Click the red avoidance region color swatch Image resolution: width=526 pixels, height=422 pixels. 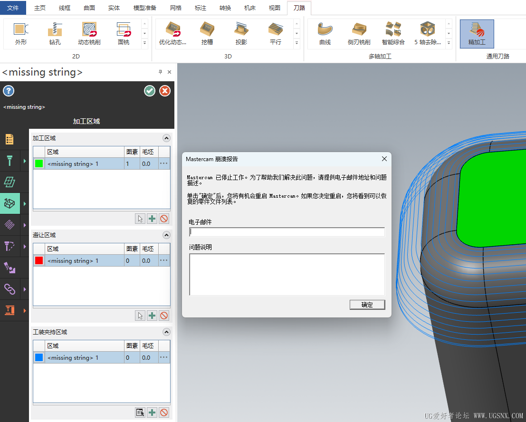coord(39,260)
